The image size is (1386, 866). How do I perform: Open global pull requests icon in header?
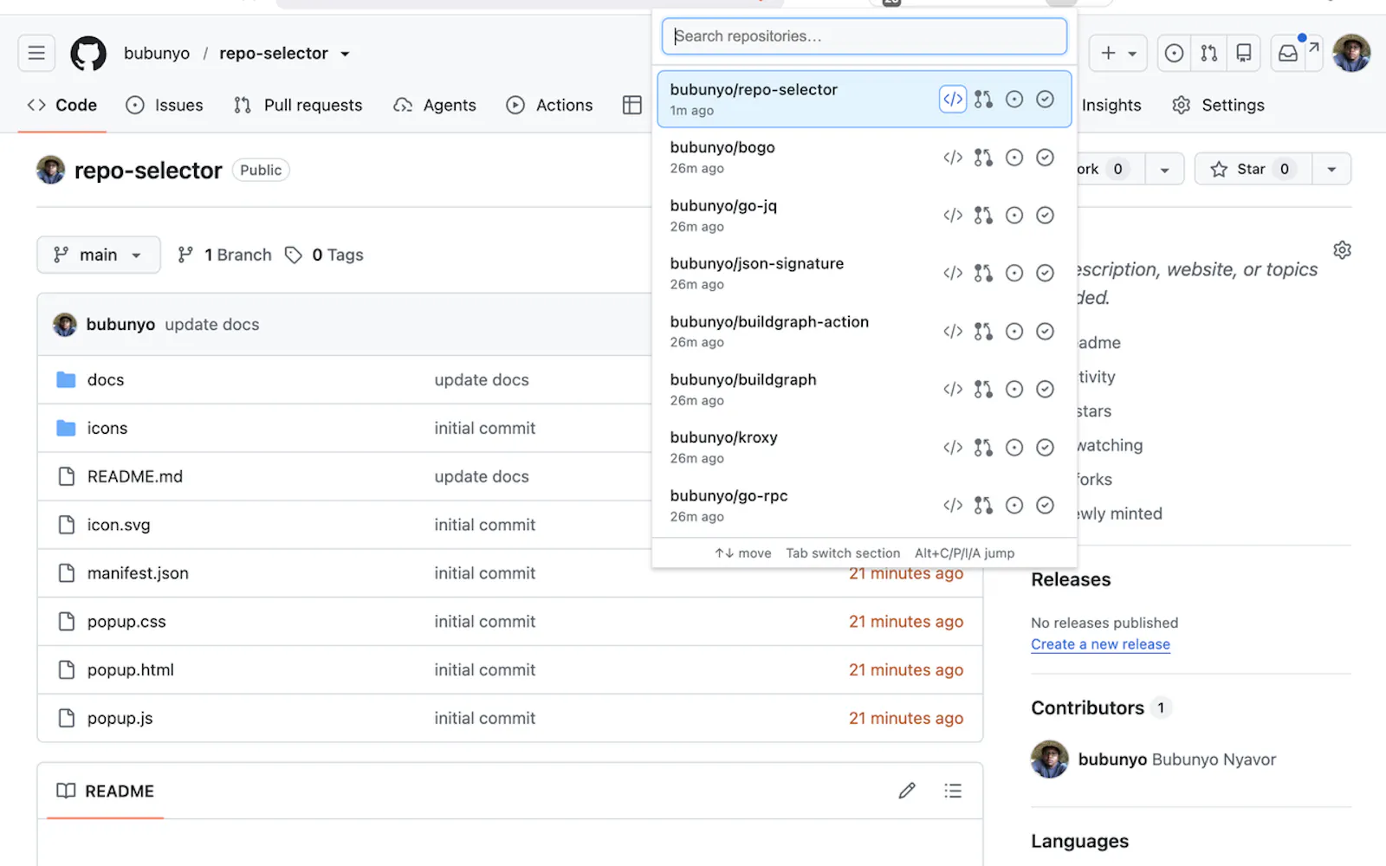pyautogui.click(x=1209, y=53)
